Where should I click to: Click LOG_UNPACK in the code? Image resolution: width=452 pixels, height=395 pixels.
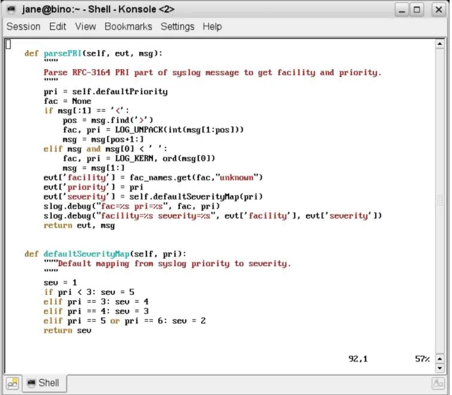(139, 130)
